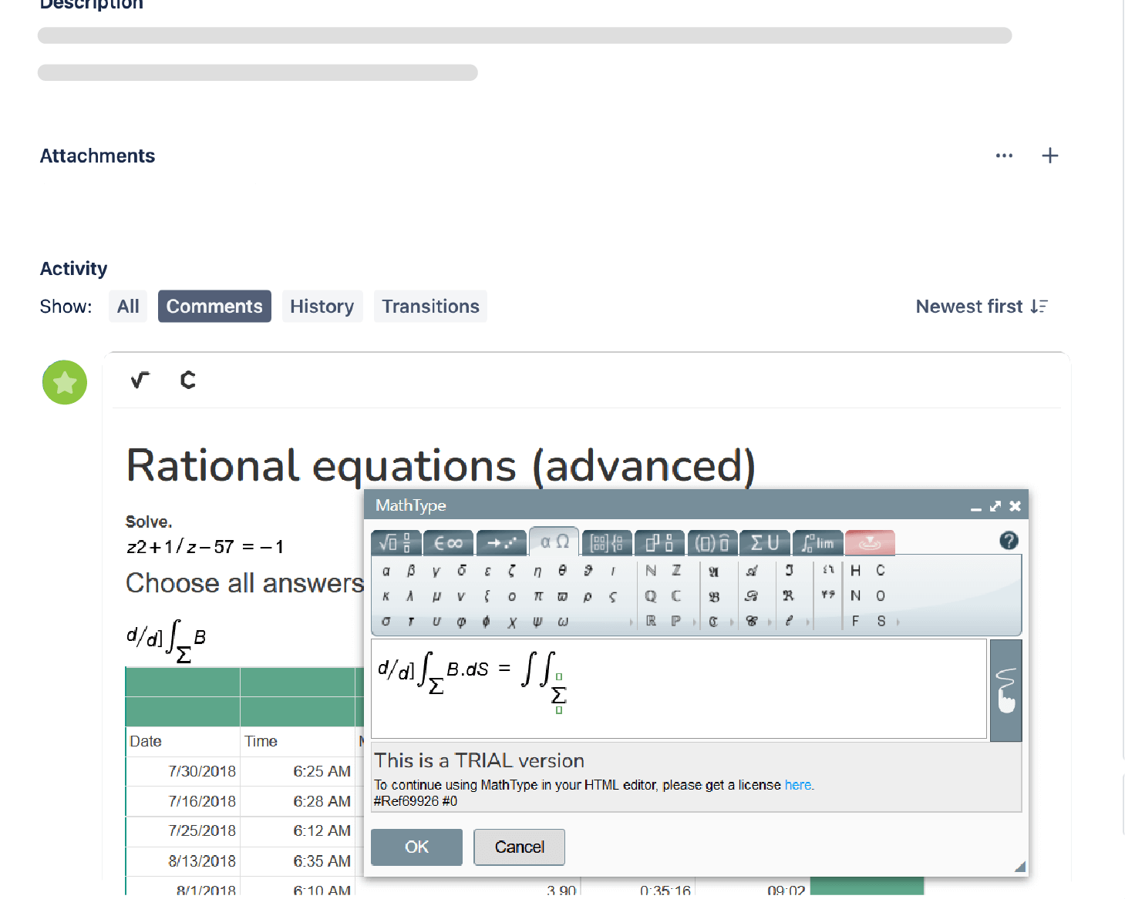Open the summation ΣU symbol palette
The image size is (1125, 899).
pos(765,542)
